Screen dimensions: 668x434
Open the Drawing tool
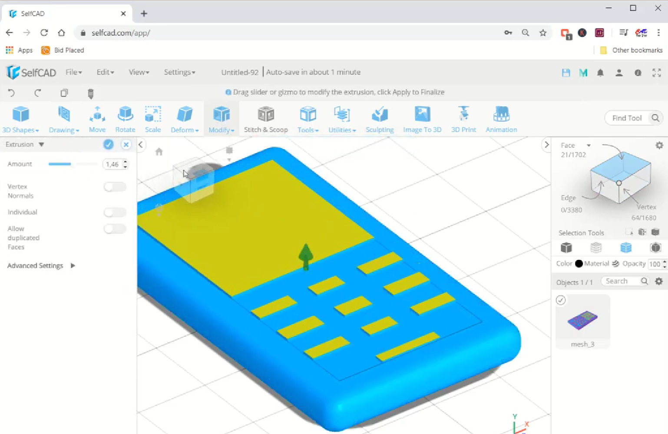click(x=64, y=119)
